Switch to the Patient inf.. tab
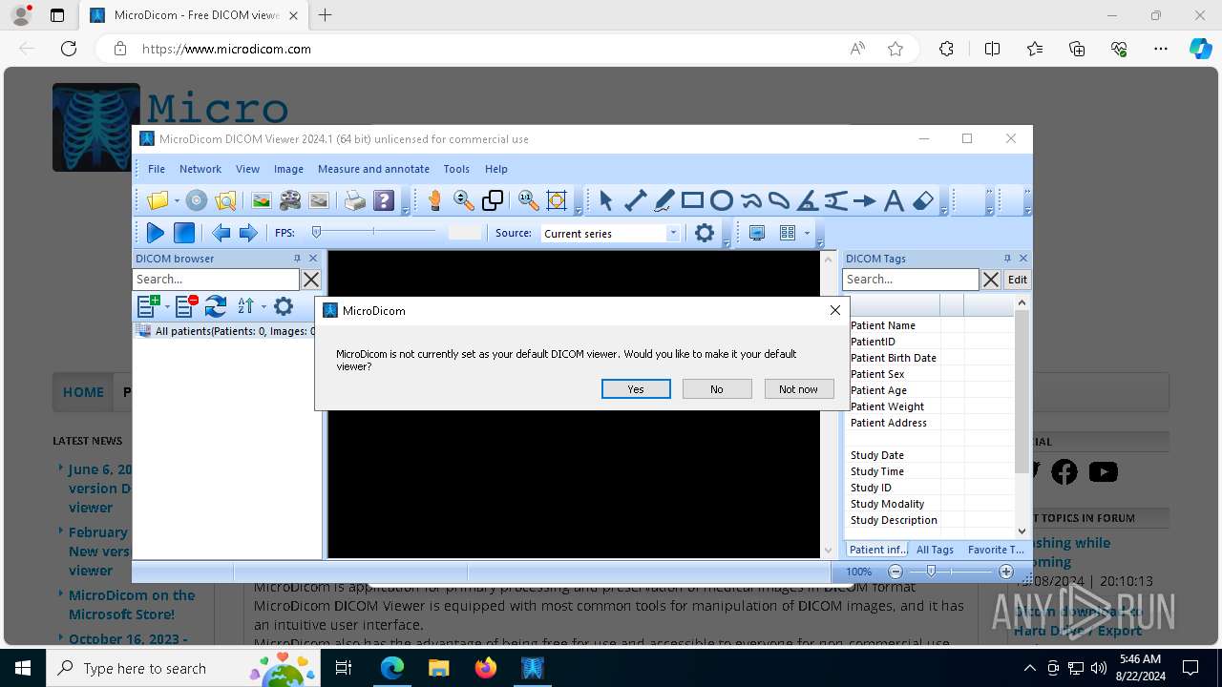Viewport: 1222px width, 687px height. pyautogui.click(x=878, y=550)
